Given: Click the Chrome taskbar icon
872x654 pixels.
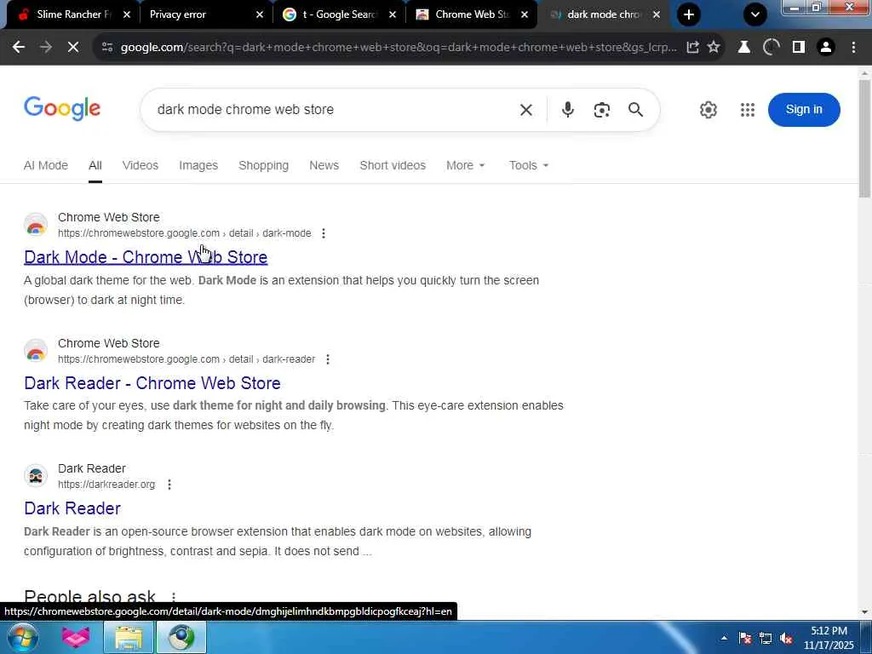Looking at the screenshot, I should click(x=181, y=637).
